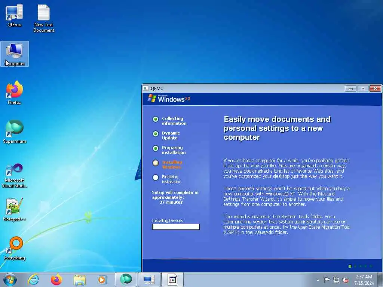This screenshot has height=287, width=383.
Task: Click the '37 minutes' remaining time text
Action: coord(171,202)
